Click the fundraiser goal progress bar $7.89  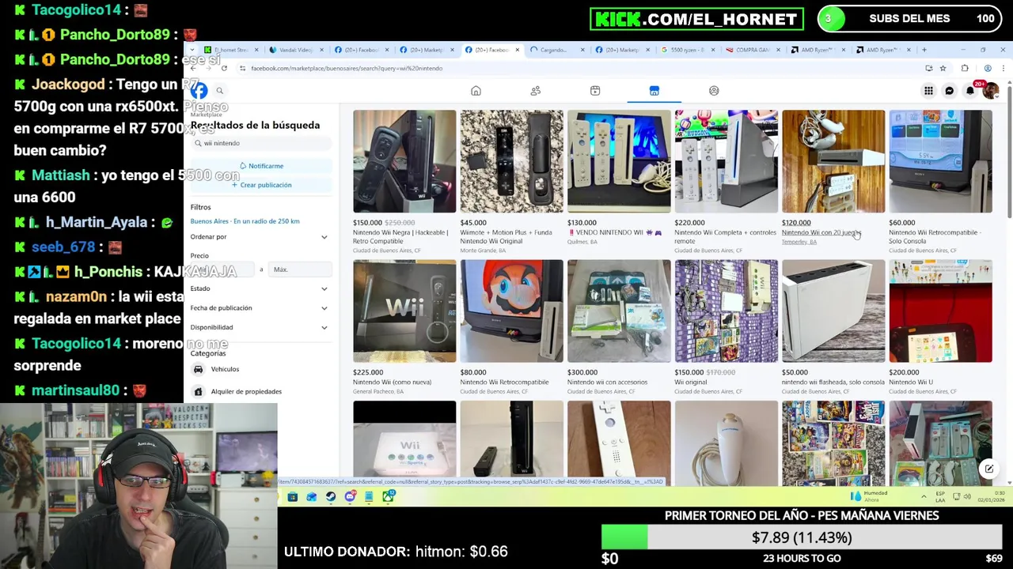tap(802, 537)
